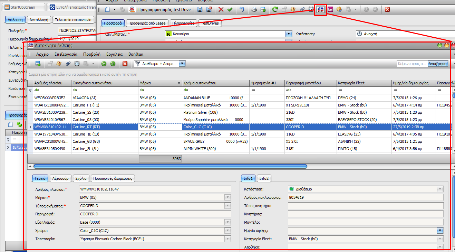
Task: Open the Κατάσταση Διαθέσιμο dropdown
Action: coord(440,189)
